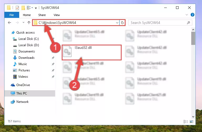Click the pin icon next to Pictures
202x132 pixels.
click(x=53, y=70)
